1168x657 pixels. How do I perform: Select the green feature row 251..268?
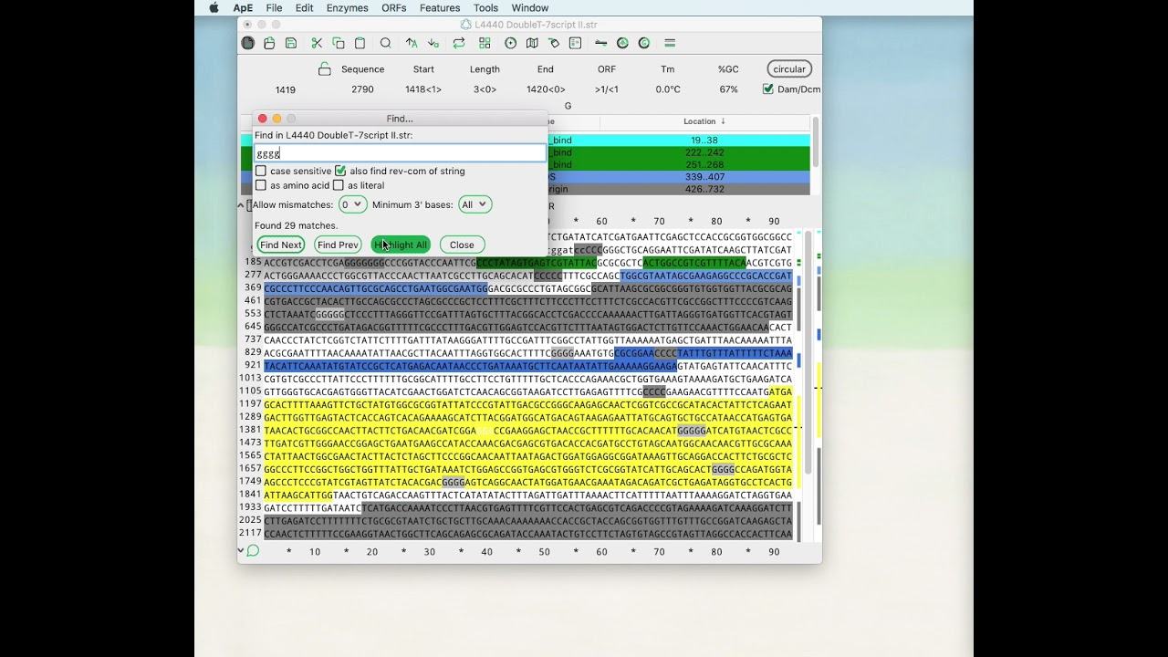(678, 165)
